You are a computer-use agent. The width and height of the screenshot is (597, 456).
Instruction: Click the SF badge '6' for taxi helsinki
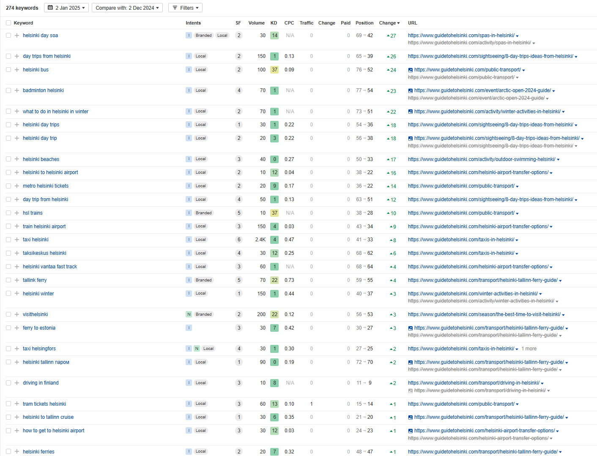239,240
